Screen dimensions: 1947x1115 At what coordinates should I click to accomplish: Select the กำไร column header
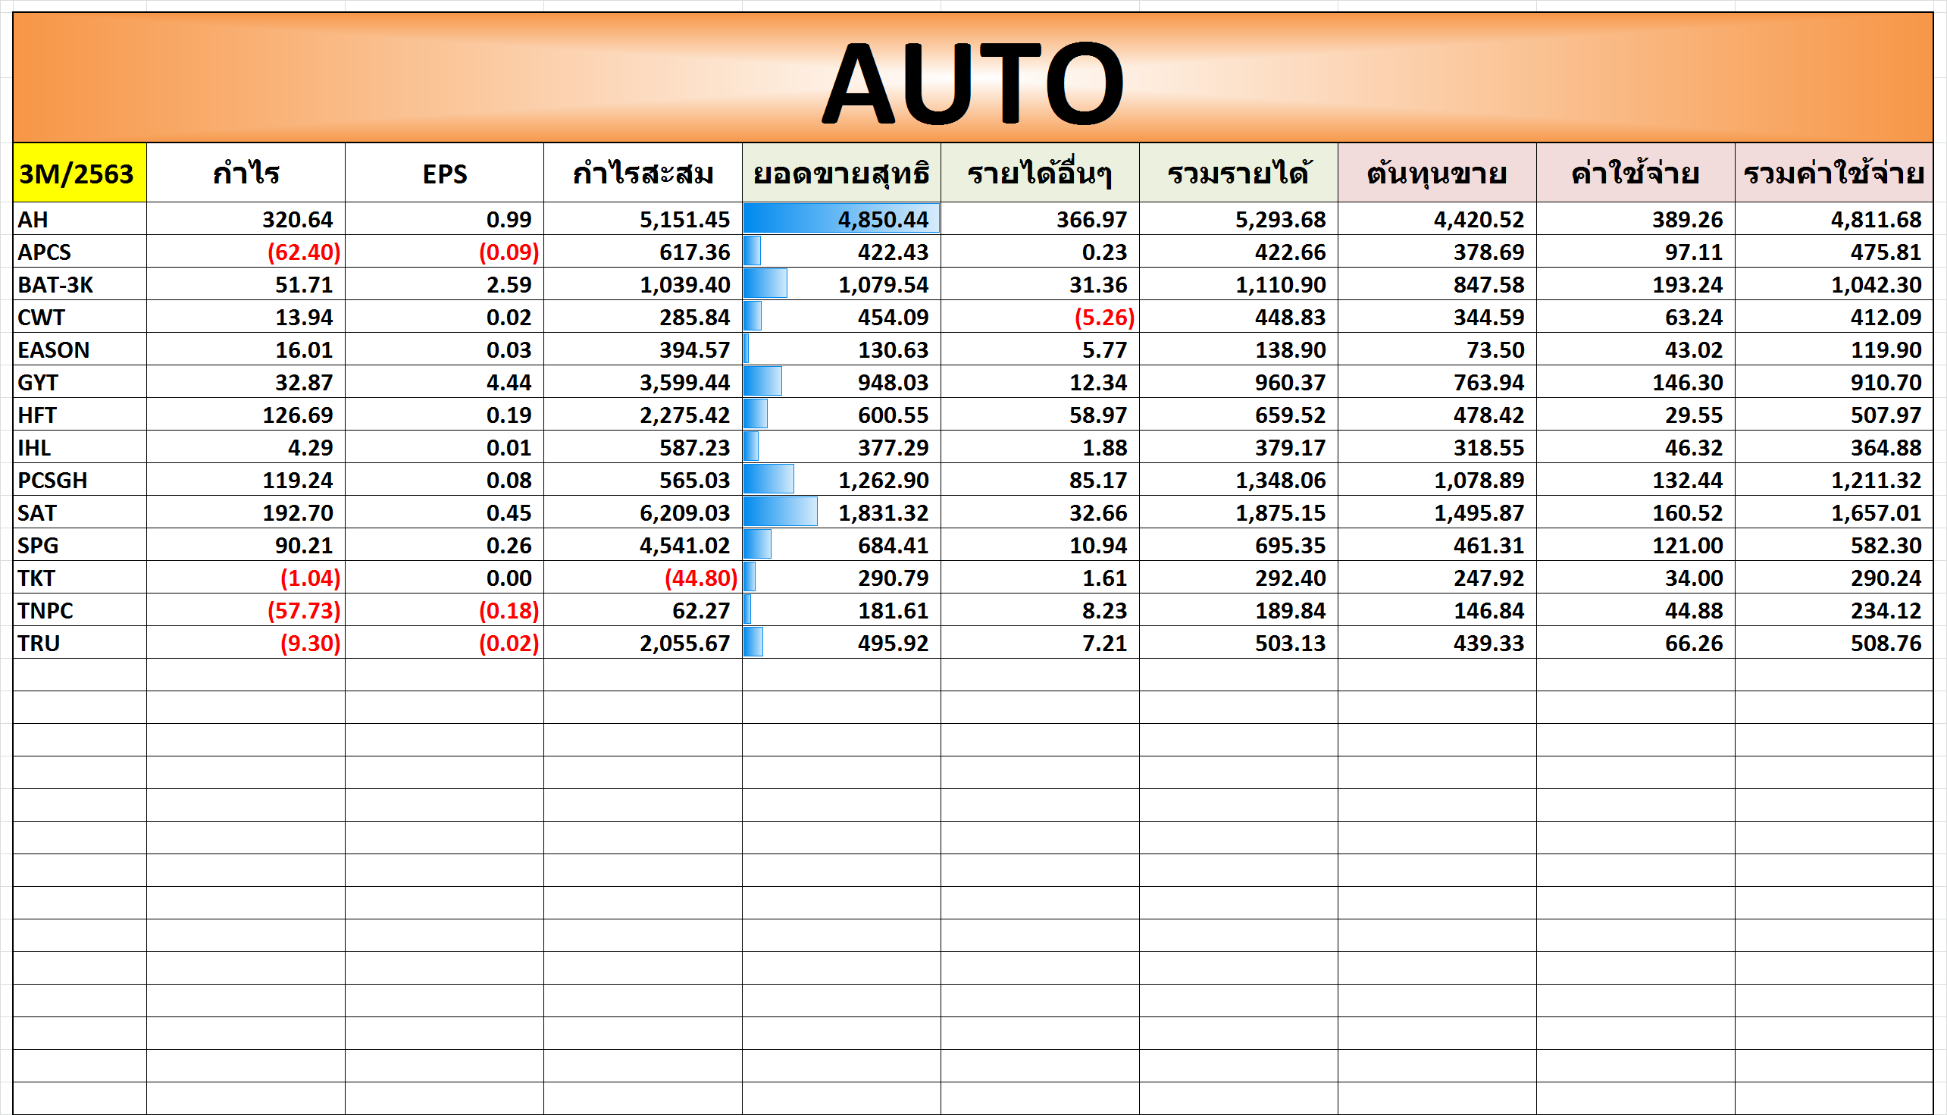[x=245, y=173]
